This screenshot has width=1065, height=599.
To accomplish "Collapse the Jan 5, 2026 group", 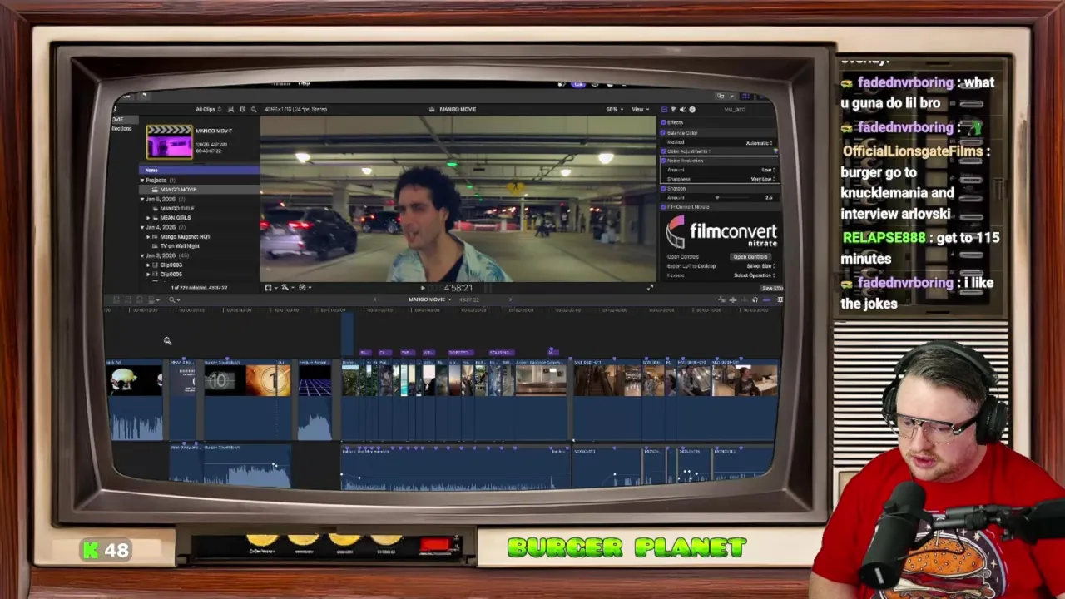I will 142,200.
